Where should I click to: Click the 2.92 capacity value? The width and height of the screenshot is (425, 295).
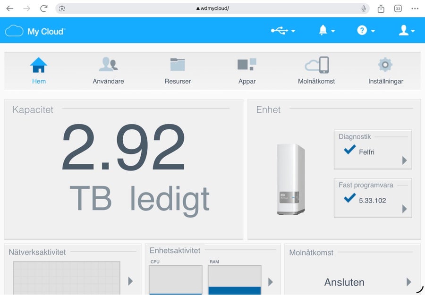tap(124, 147)
